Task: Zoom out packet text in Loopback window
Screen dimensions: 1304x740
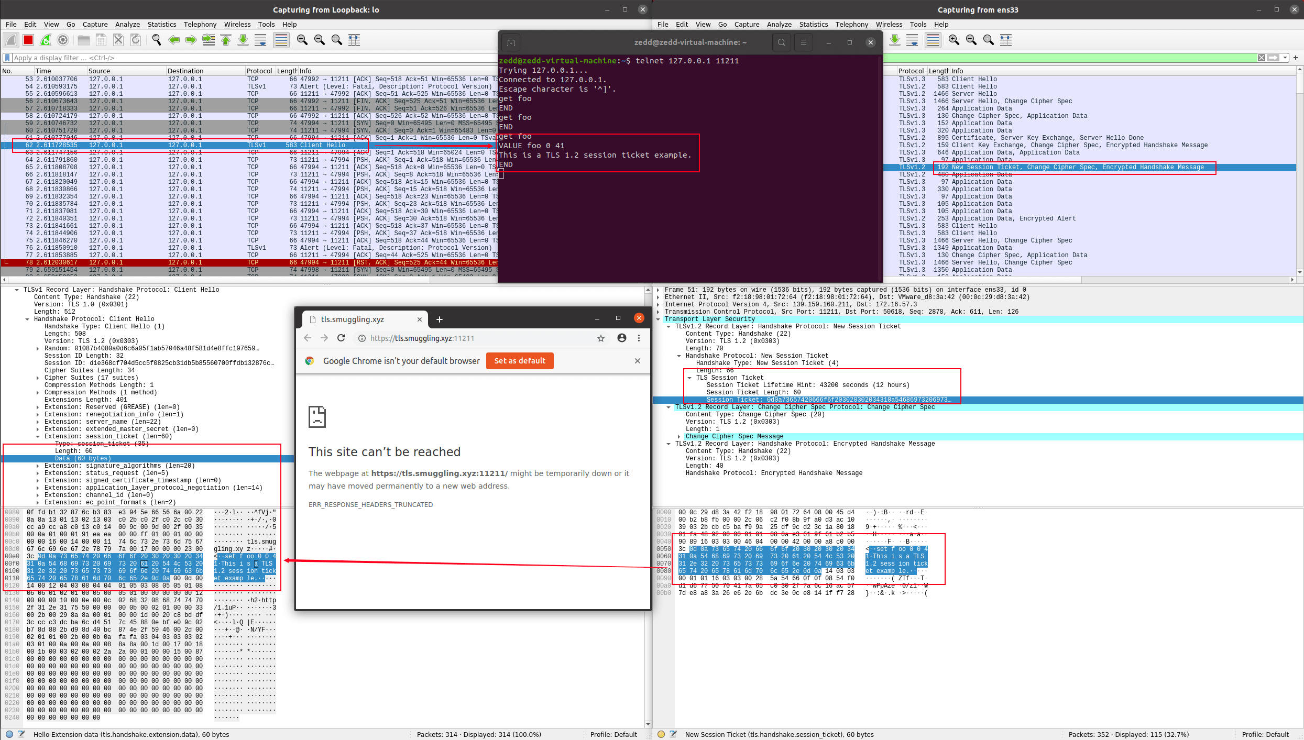Action: tap(320, 40)
